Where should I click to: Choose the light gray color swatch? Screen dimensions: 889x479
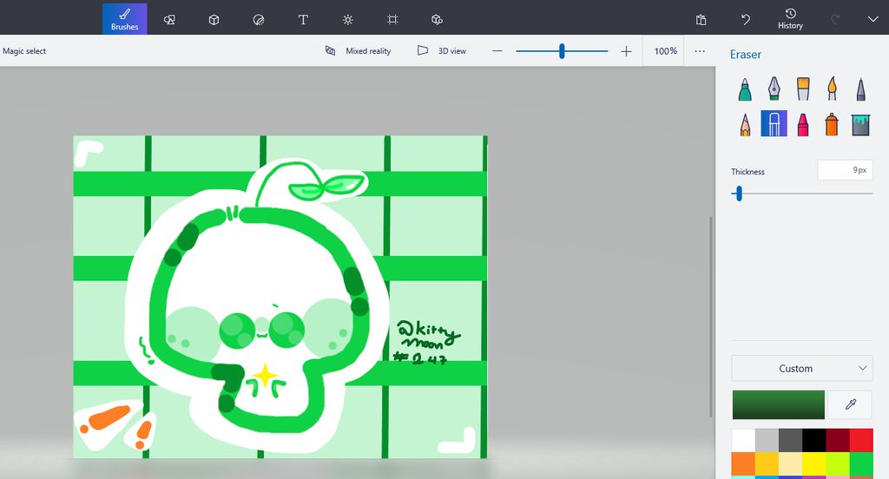coord(767,440)
